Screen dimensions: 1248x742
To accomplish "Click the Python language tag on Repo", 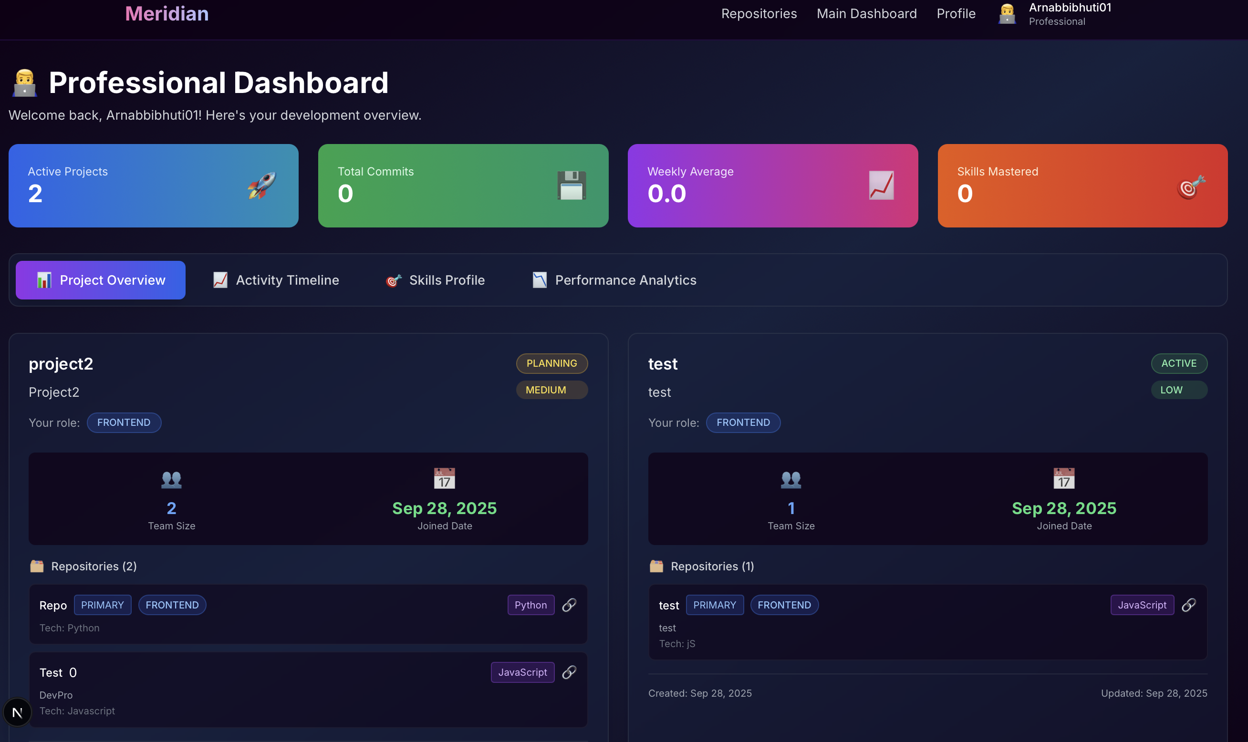I will pyautogui.click(x=530, y=605).
